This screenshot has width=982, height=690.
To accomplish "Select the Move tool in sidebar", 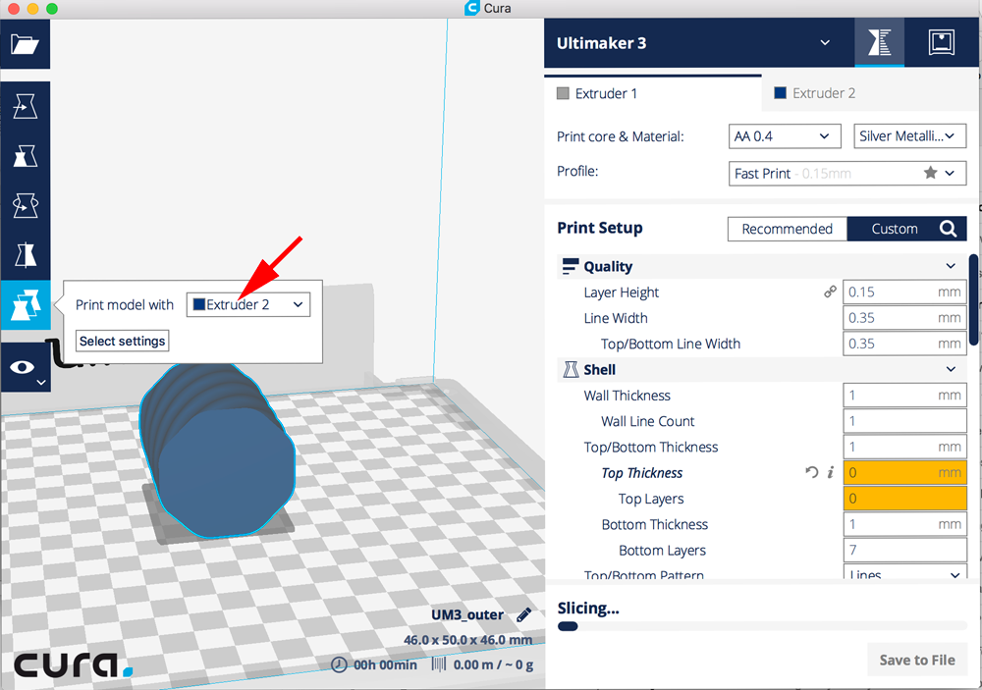I will [x=26, y=106].
